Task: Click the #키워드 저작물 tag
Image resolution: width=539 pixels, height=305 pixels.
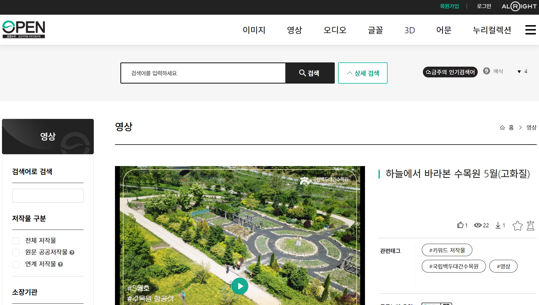Action: click(x=447, y=250)
